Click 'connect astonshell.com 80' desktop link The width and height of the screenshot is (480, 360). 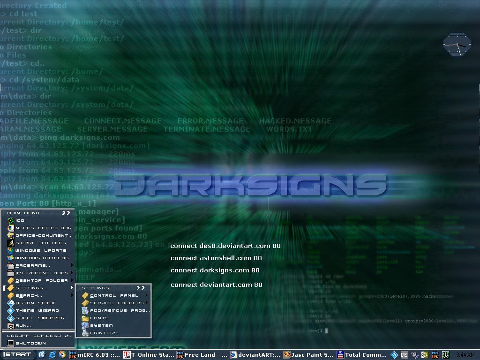point(216,258)
